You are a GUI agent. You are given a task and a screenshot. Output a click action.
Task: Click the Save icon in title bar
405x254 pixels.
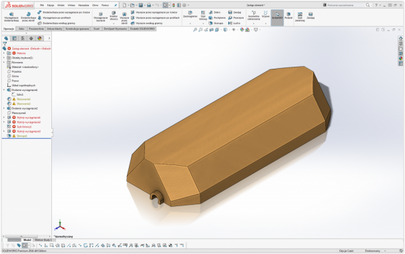[140, 5]
